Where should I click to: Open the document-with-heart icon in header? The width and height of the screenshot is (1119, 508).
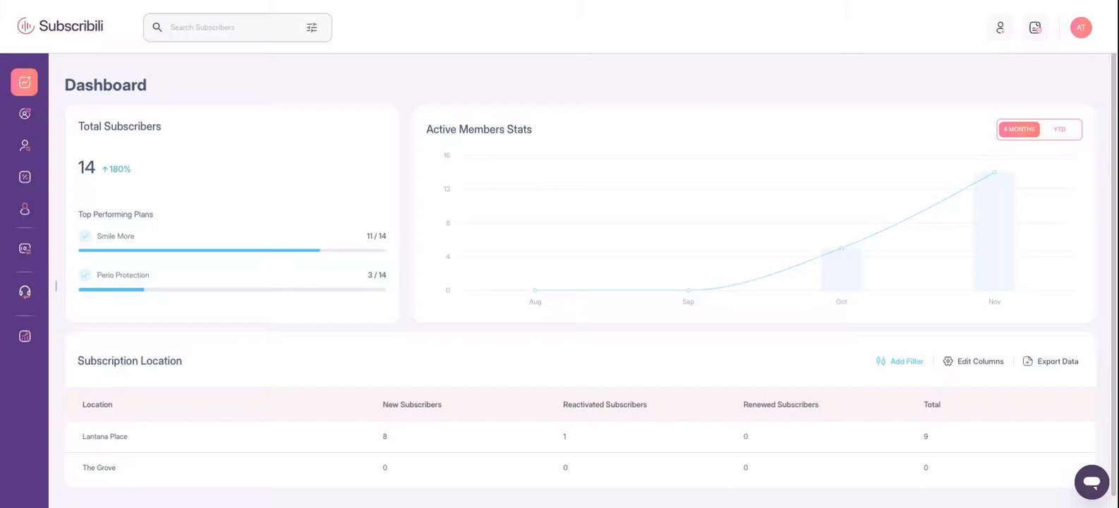click(1035, 28)
